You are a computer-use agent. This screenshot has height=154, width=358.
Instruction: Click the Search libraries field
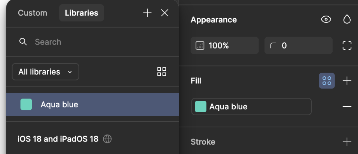tap(97, 42)
